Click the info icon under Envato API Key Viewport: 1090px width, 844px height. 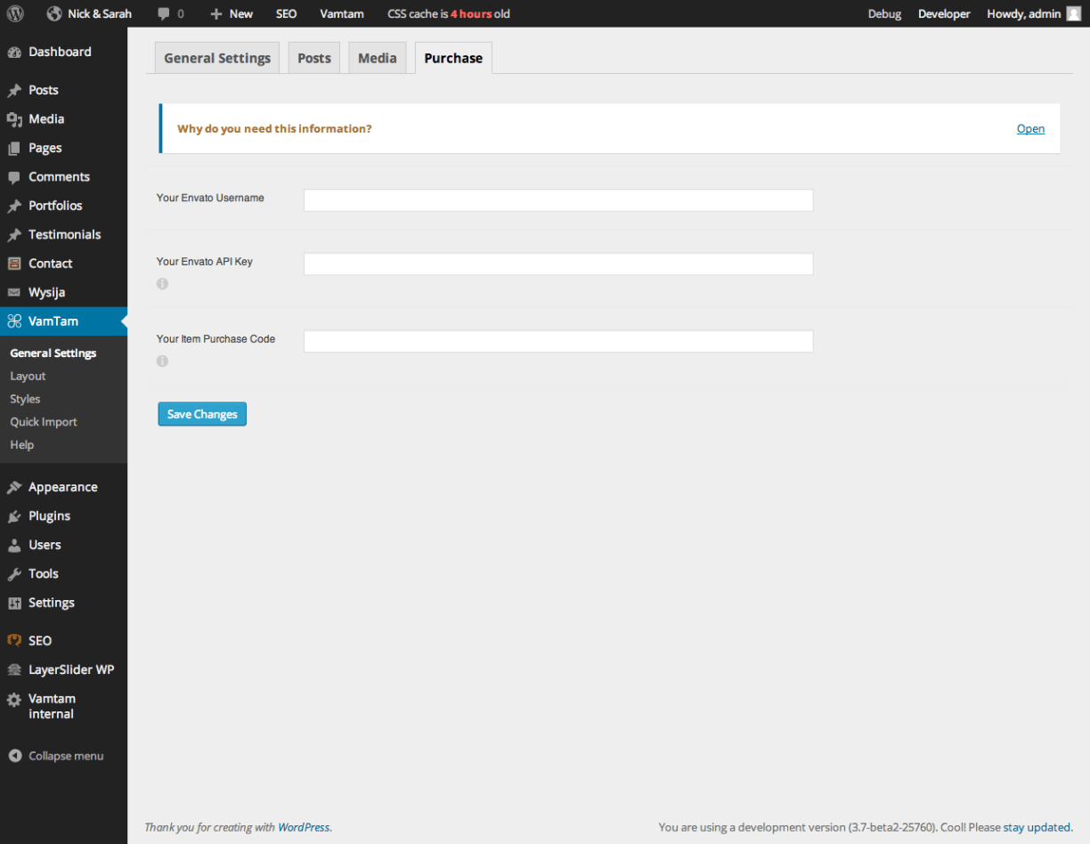click(162, 284)
